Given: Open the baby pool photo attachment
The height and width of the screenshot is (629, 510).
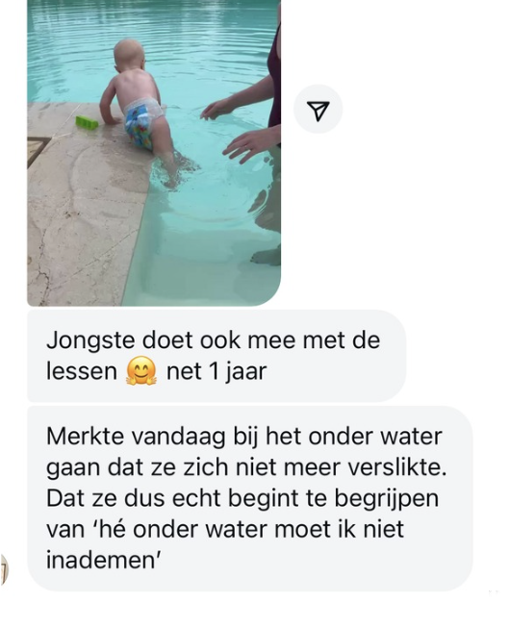Looking at the screenshot, I should (154, 153).
